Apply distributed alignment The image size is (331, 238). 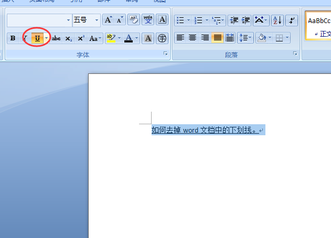[230, 38]
